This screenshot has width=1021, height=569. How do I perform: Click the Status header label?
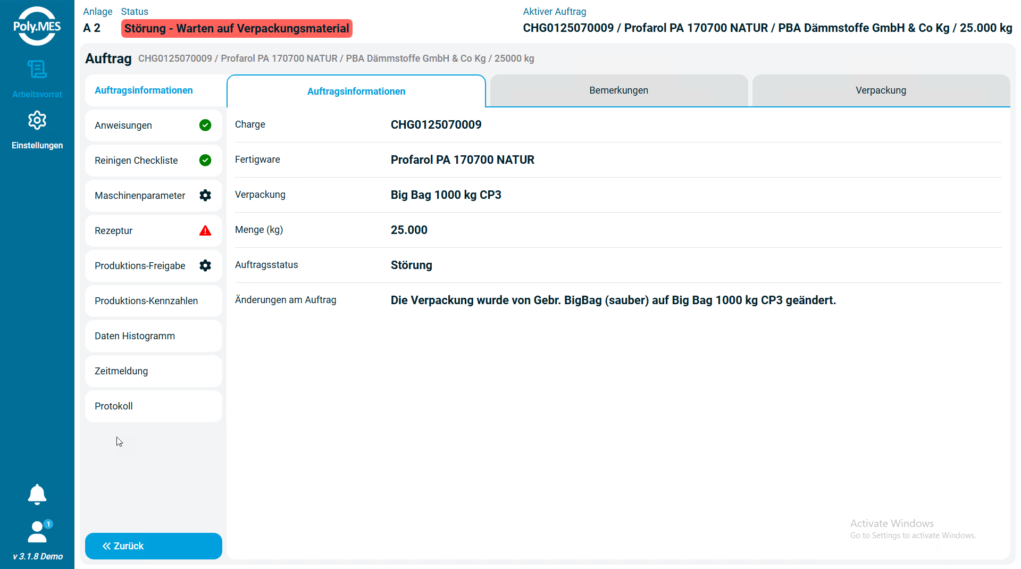click(x=135, y=12)
